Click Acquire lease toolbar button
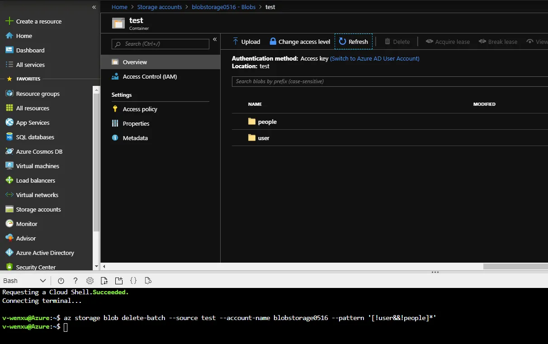 pyautogui.click(x=448, y=42)
